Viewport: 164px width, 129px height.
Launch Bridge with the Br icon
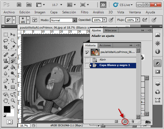[x=19, y=5]
